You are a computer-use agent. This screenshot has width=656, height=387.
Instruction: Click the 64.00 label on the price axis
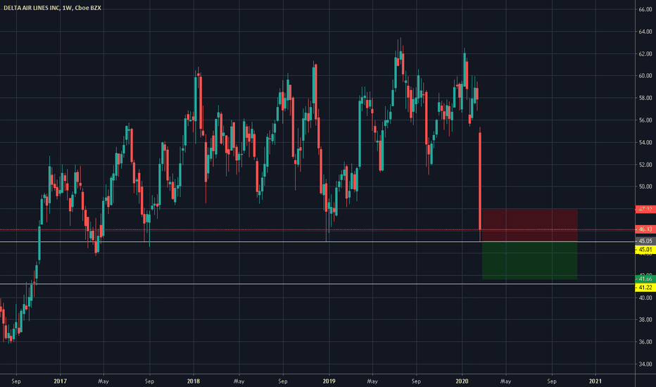tap(645, 32)
